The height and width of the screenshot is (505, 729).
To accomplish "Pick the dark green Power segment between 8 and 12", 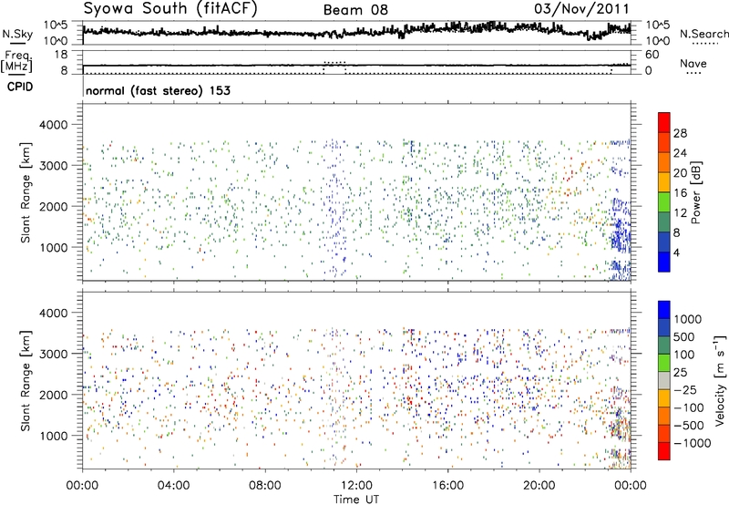I will pos(664,222).
